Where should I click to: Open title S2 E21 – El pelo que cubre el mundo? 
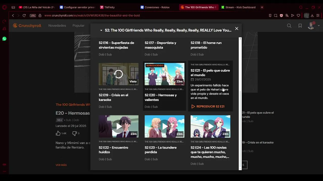pos(210,73)
